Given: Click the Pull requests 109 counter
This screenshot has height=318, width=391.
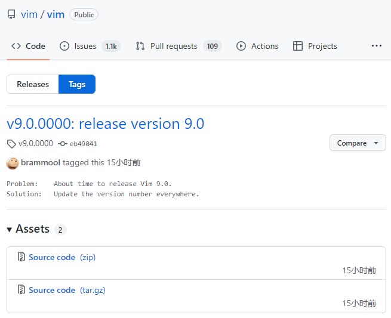Looking at the screenshot, I should [x=212, y=46].
